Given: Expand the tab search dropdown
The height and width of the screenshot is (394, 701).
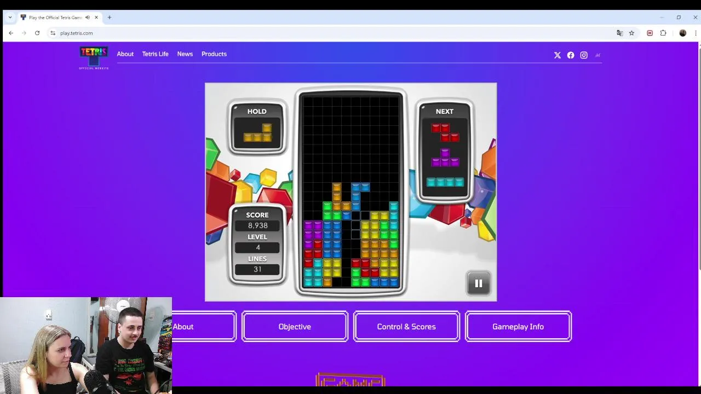Looking at the screenshot, I should pyautogui.click(x=10, y=18).
